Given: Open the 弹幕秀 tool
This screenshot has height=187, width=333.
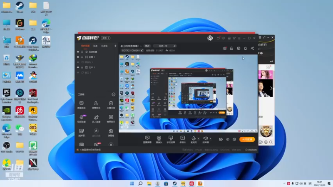Looking at the screenshot, I should (x=111, y=133).
